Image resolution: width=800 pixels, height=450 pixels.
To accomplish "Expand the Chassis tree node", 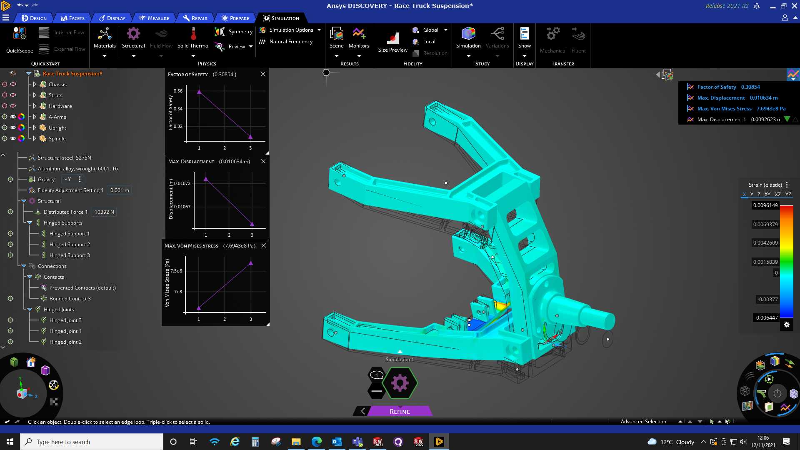I will (x=35, y=85).
